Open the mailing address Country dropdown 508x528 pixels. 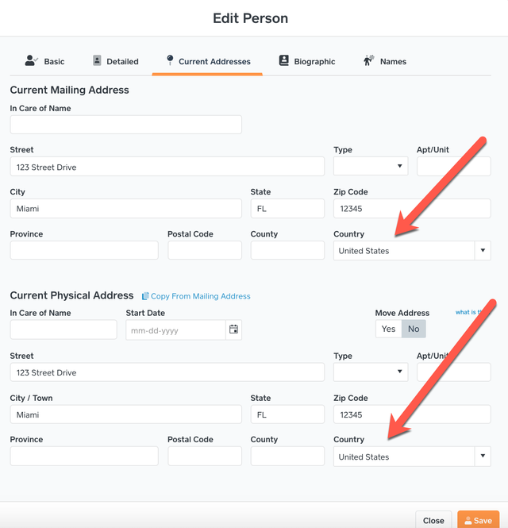coord(412,251)
